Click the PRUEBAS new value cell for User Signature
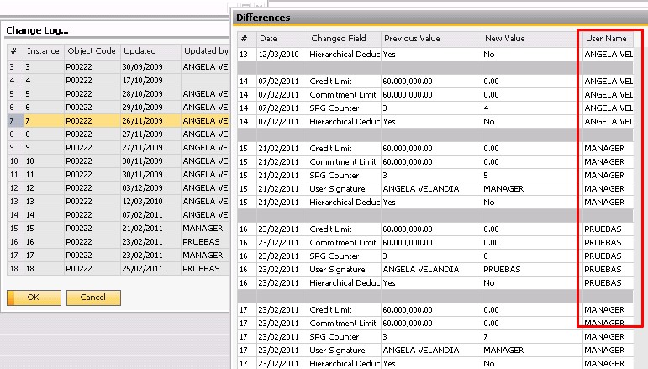The image size is (648, 369). (532, 270)
